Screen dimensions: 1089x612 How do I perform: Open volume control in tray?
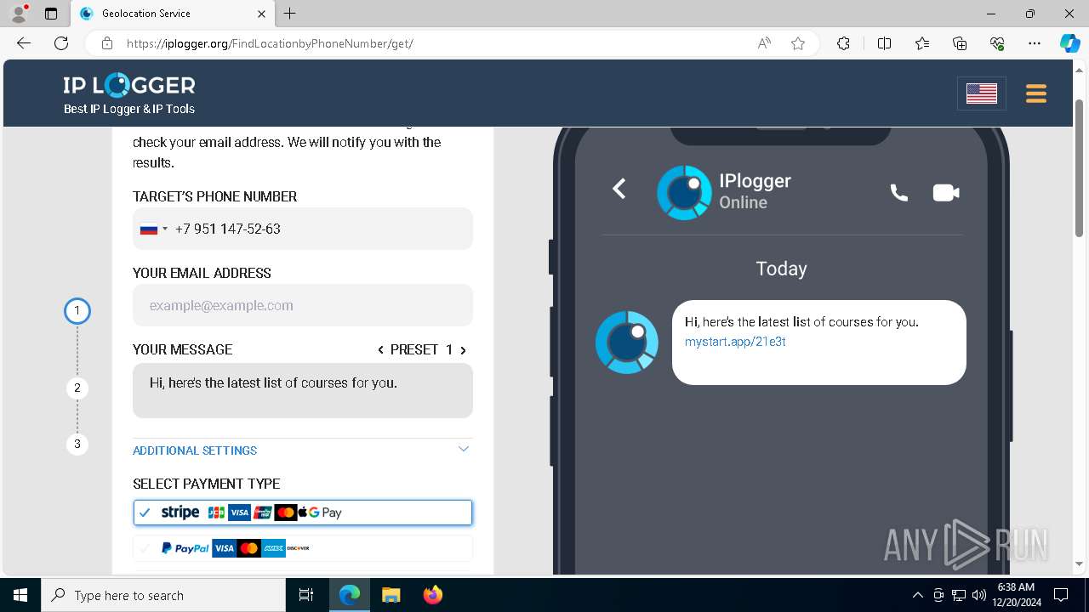click(979, 595)
